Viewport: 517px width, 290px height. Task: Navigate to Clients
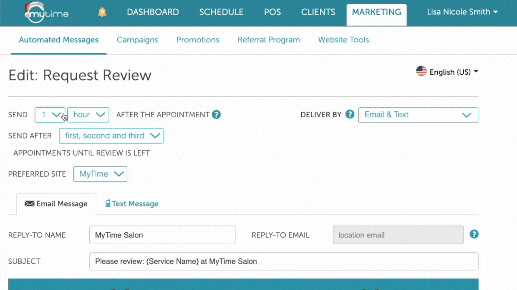tap(318, 12)
